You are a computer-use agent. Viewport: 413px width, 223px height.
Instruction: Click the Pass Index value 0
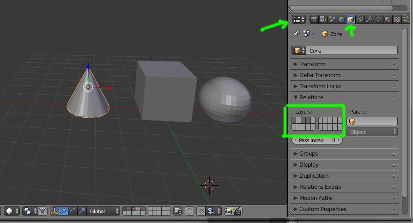point(334,140)
